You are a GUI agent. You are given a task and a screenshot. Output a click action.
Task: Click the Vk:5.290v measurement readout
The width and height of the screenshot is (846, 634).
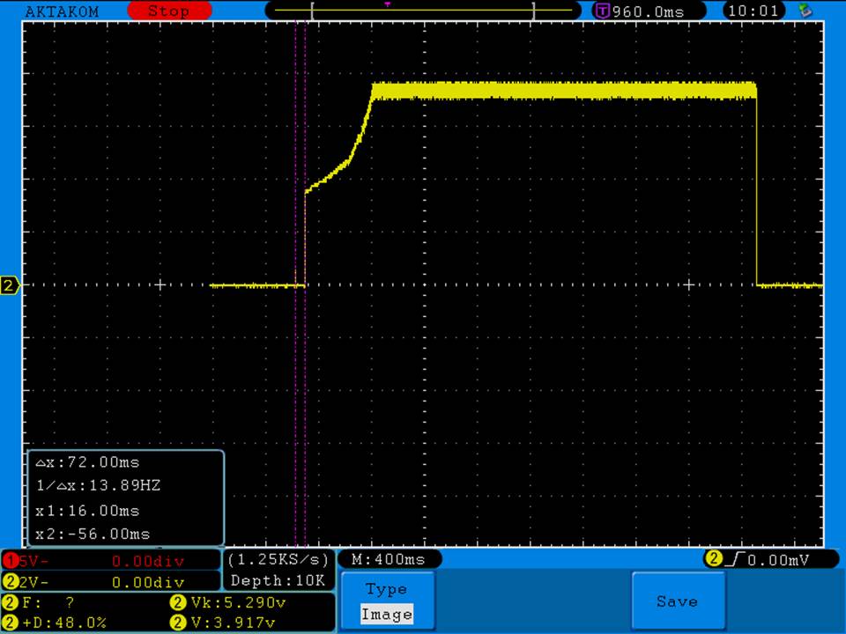click(225, 603)
